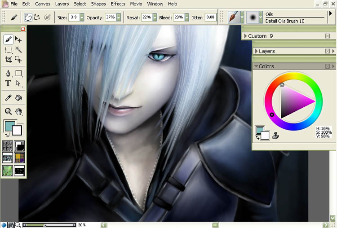Click the binoculars navigation icon at bottom
The height and width of the screenshot is (228, 337).
pyautogui.click(x=11, y=225)
